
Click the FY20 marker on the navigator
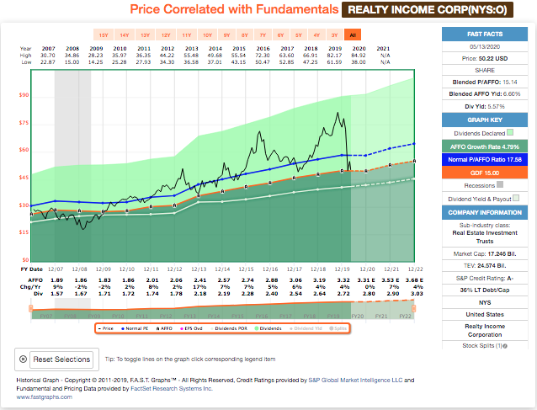[x=357, y=317]
